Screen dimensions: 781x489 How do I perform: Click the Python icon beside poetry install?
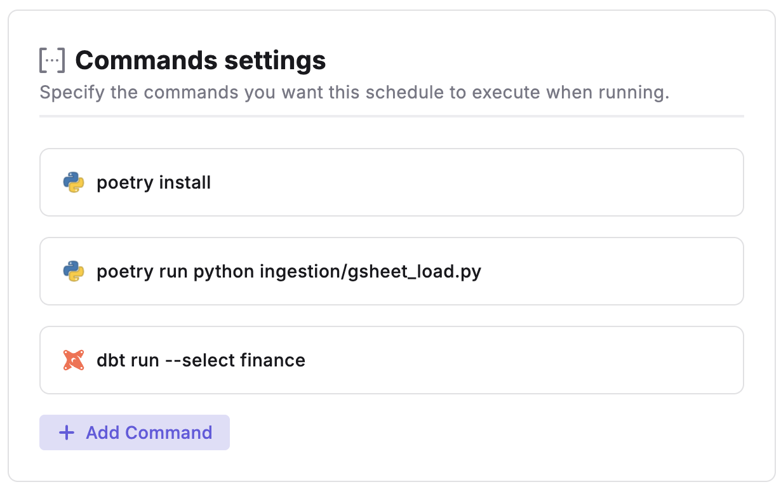[74, 183]
